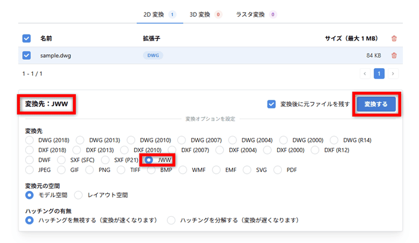
Task: Select SXF (P21) output format
Action: (105, 160)
